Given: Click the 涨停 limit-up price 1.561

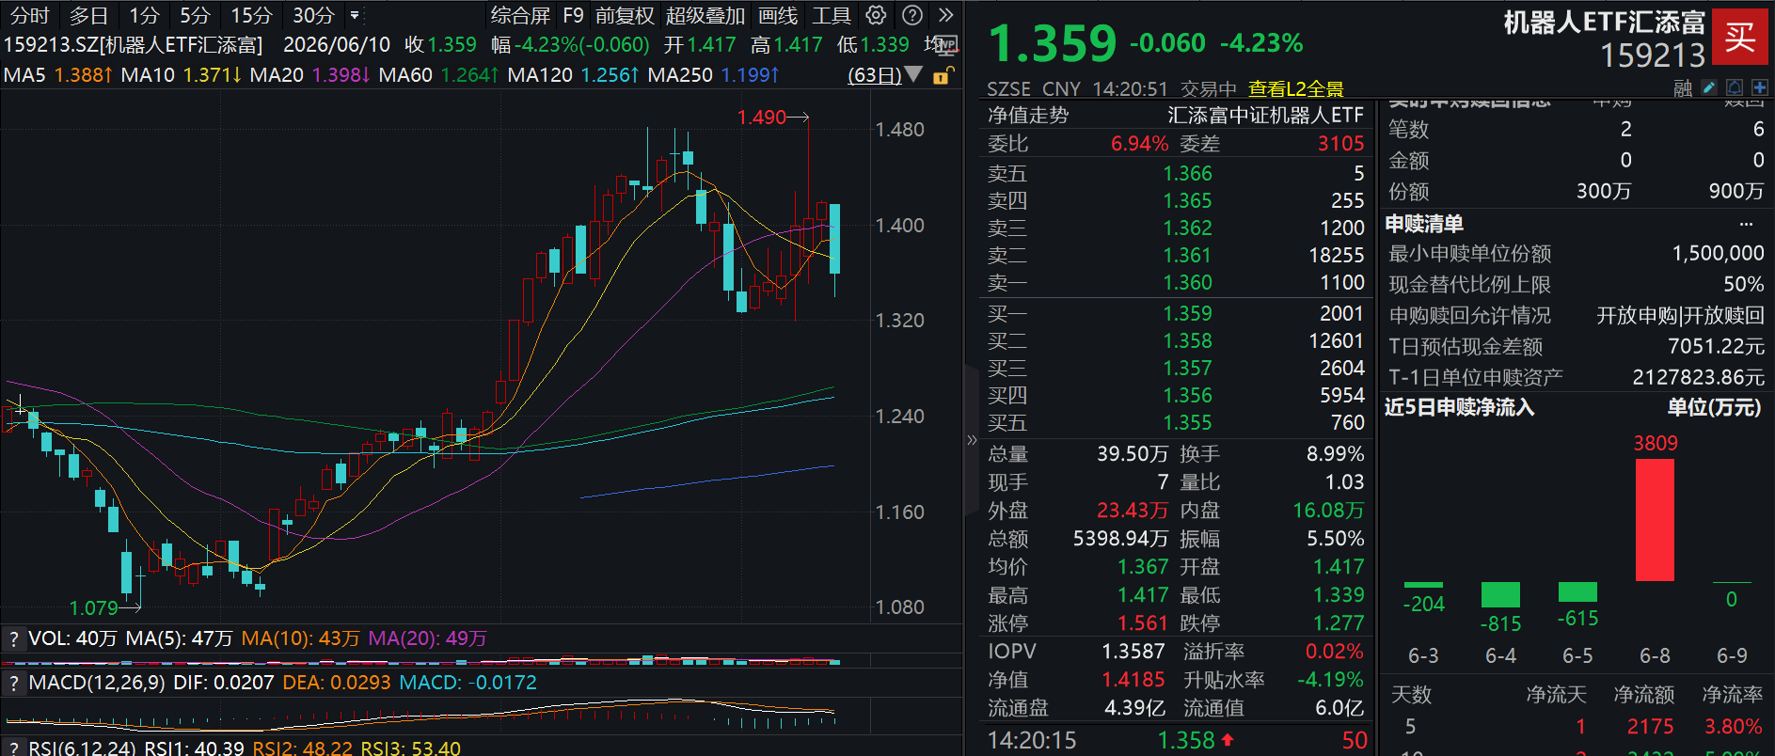Looking at the screenshot, I should (x=1142, y=623).
